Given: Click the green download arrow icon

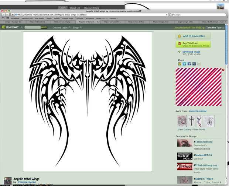Looking at the screenshot, I should (x=179, y=52).
